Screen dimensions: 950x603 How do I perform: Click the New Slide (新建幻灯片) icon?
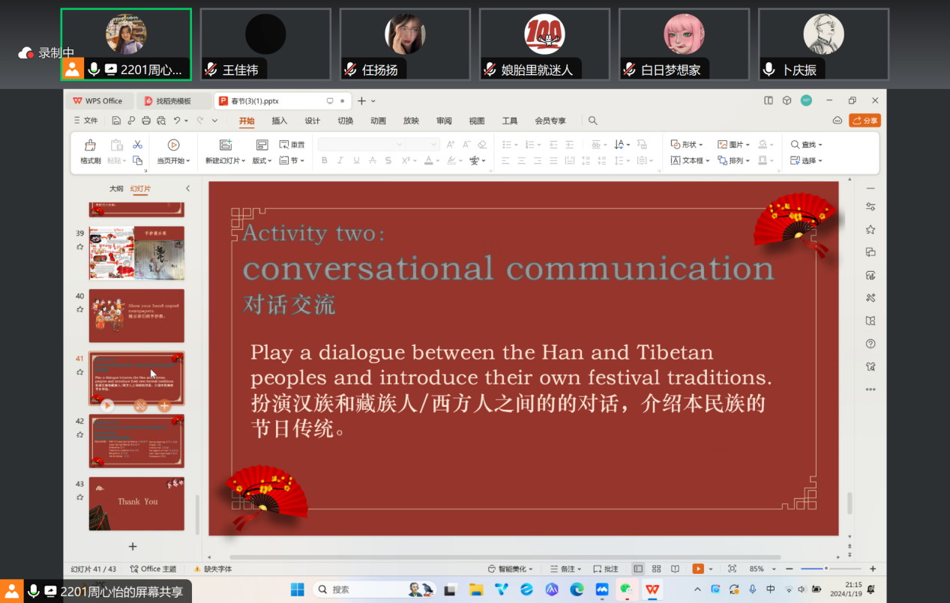[225, 145]
